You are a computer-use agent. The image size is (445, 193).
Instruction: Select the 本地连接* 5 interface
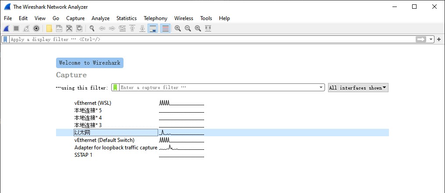pyautogui.click(x=88, y=110)
